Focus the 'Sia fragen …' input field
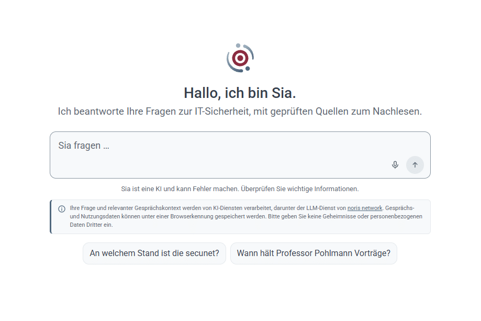 pos(240,155)
